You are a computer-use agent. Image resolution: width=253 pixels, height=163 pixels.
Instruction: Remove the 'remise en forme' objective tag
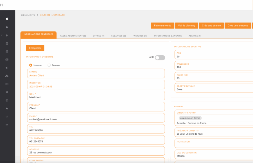pos(181,118)
